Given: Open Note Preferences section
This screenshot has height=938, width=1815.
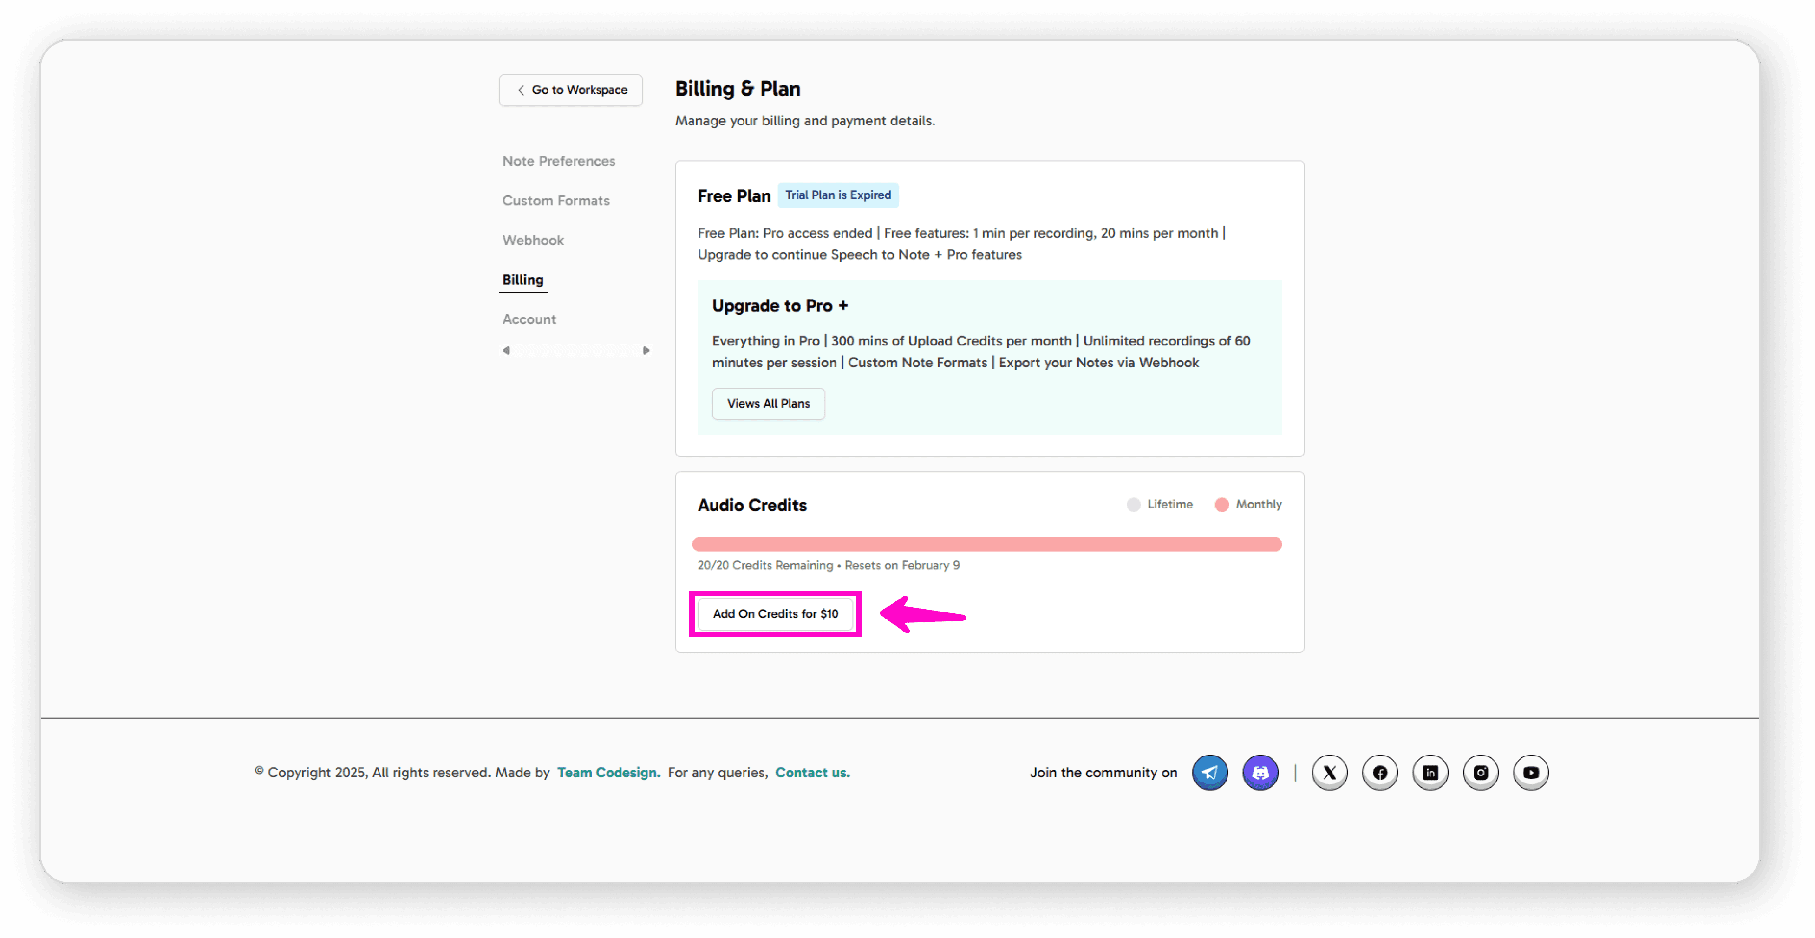Looking at the screenshot, I should [x=558, y=161].
